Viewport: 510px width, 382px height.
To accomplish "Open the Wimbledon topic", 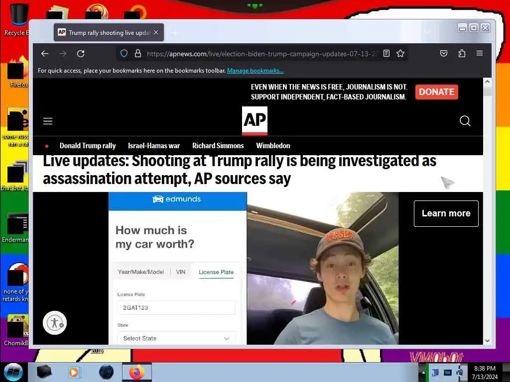I will coord(273,146).
